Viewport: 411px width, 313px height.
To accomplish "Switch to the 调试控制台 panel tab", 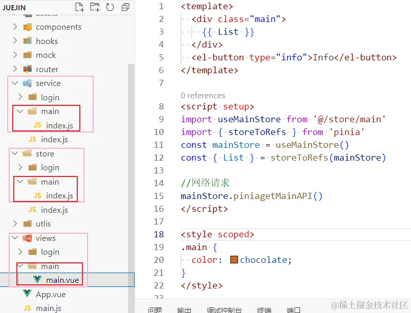I will pos(224,310).
